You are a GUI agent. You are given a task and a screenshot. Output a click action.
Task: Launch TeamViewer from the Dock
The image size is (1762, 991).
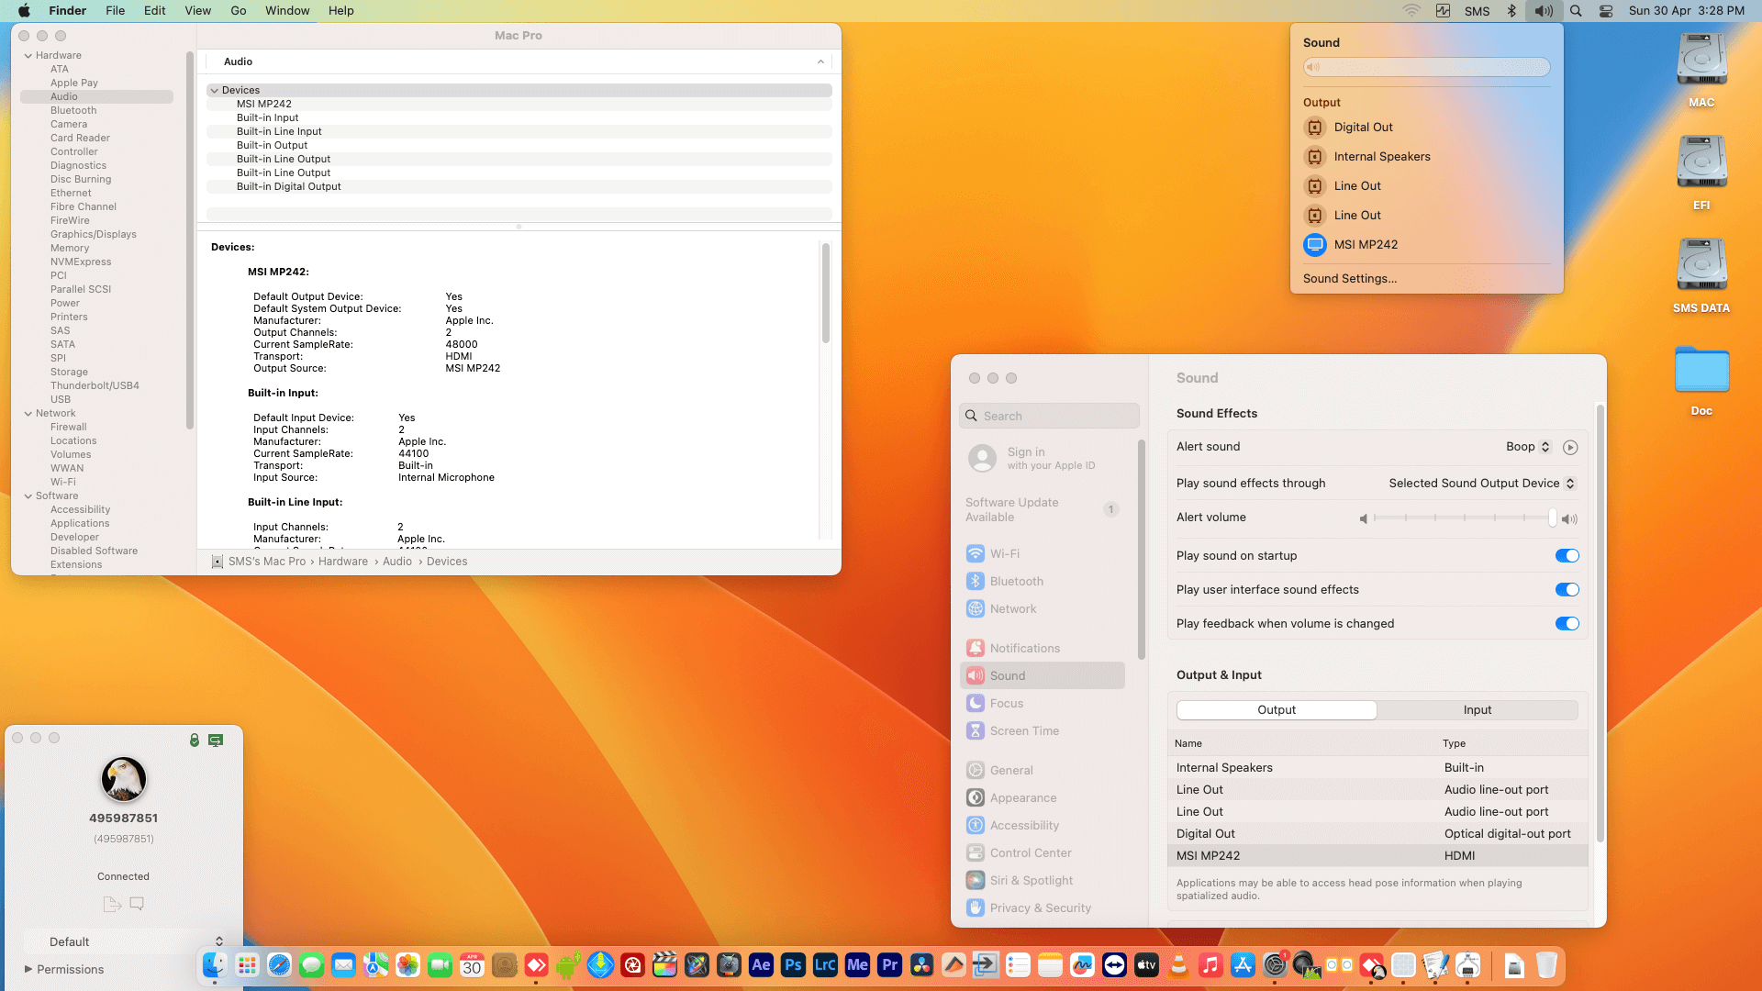tap(1114, 965)
